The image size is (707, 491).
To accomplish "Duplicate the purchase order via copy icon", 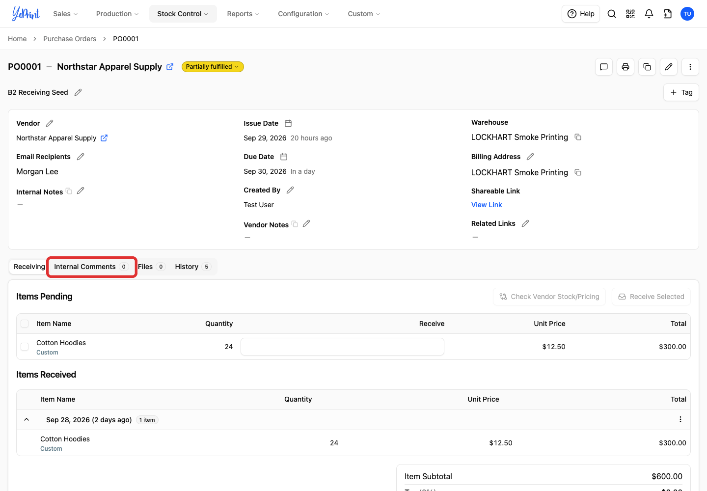I will tap(647, 67).
